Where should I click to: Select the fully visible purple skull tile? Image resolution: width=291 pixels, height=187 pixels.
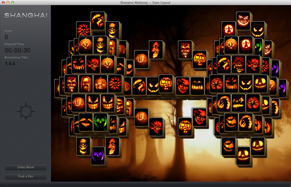(98, 156)
